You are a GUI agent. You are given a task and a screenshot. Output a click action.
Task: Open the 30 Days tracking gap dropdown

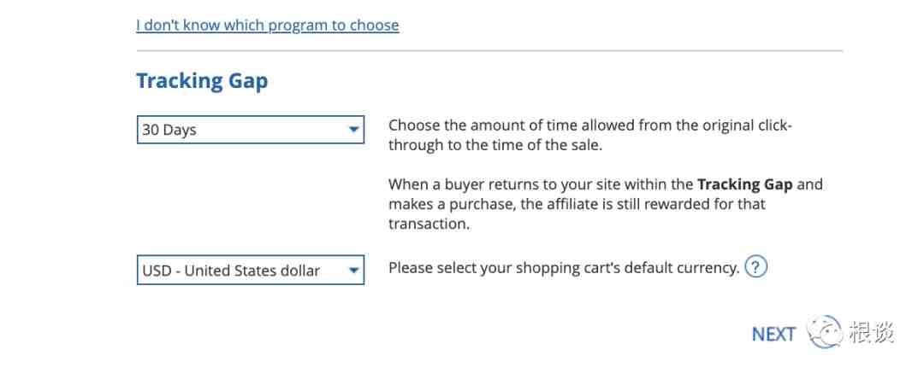pos(251,130)
